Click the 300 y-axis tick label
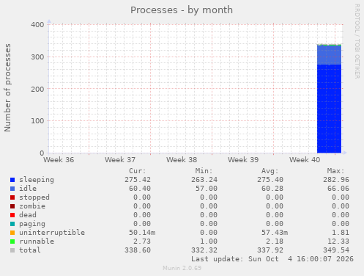Viewport: 364px width, 276px height. tap(37, 57)
